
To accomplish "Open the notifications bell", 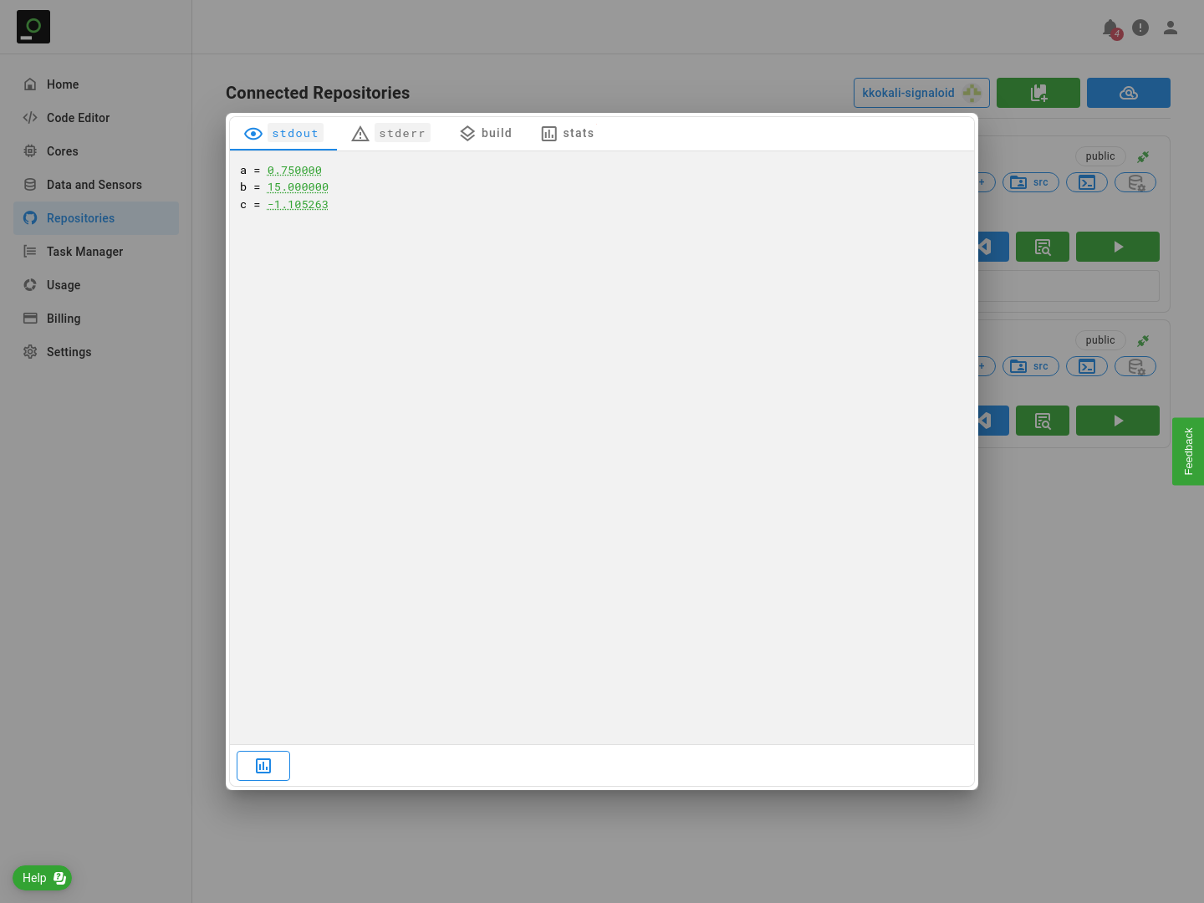I will point(1110,28).
